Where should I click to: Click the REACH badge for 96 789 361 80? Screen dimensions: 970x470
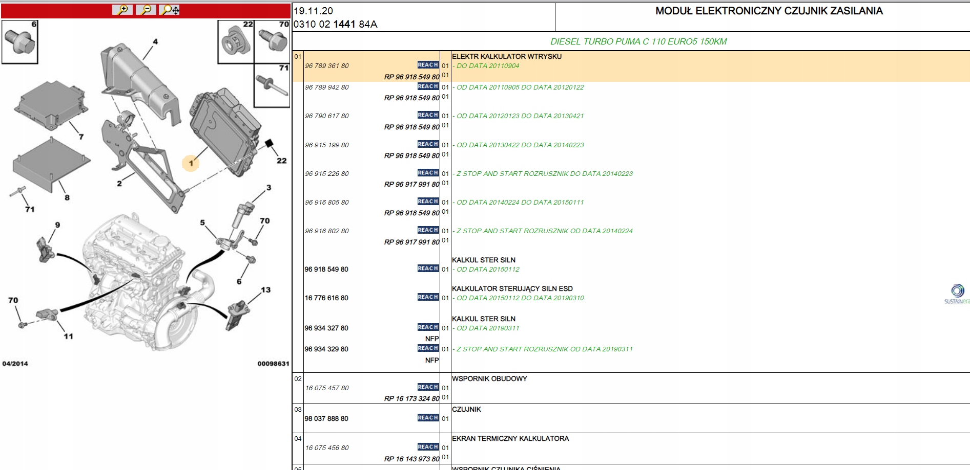(x=428, y=65)
